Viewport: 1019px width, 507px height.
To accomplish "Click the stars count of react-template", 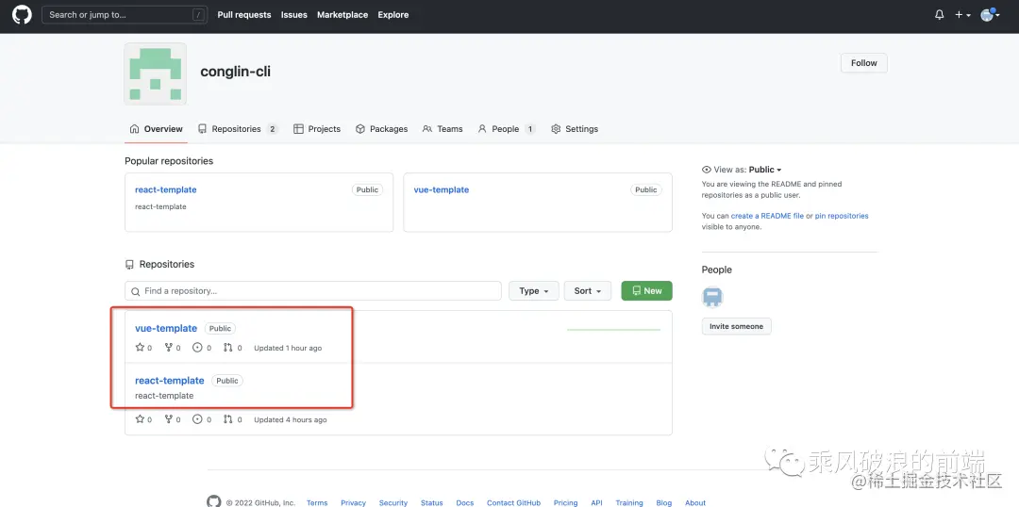I will tap(143, 419).
